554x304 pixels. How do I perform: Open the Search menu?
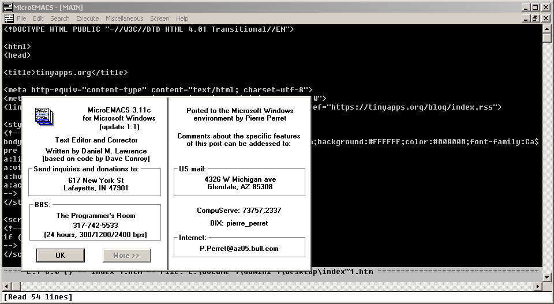coord(60,18)
